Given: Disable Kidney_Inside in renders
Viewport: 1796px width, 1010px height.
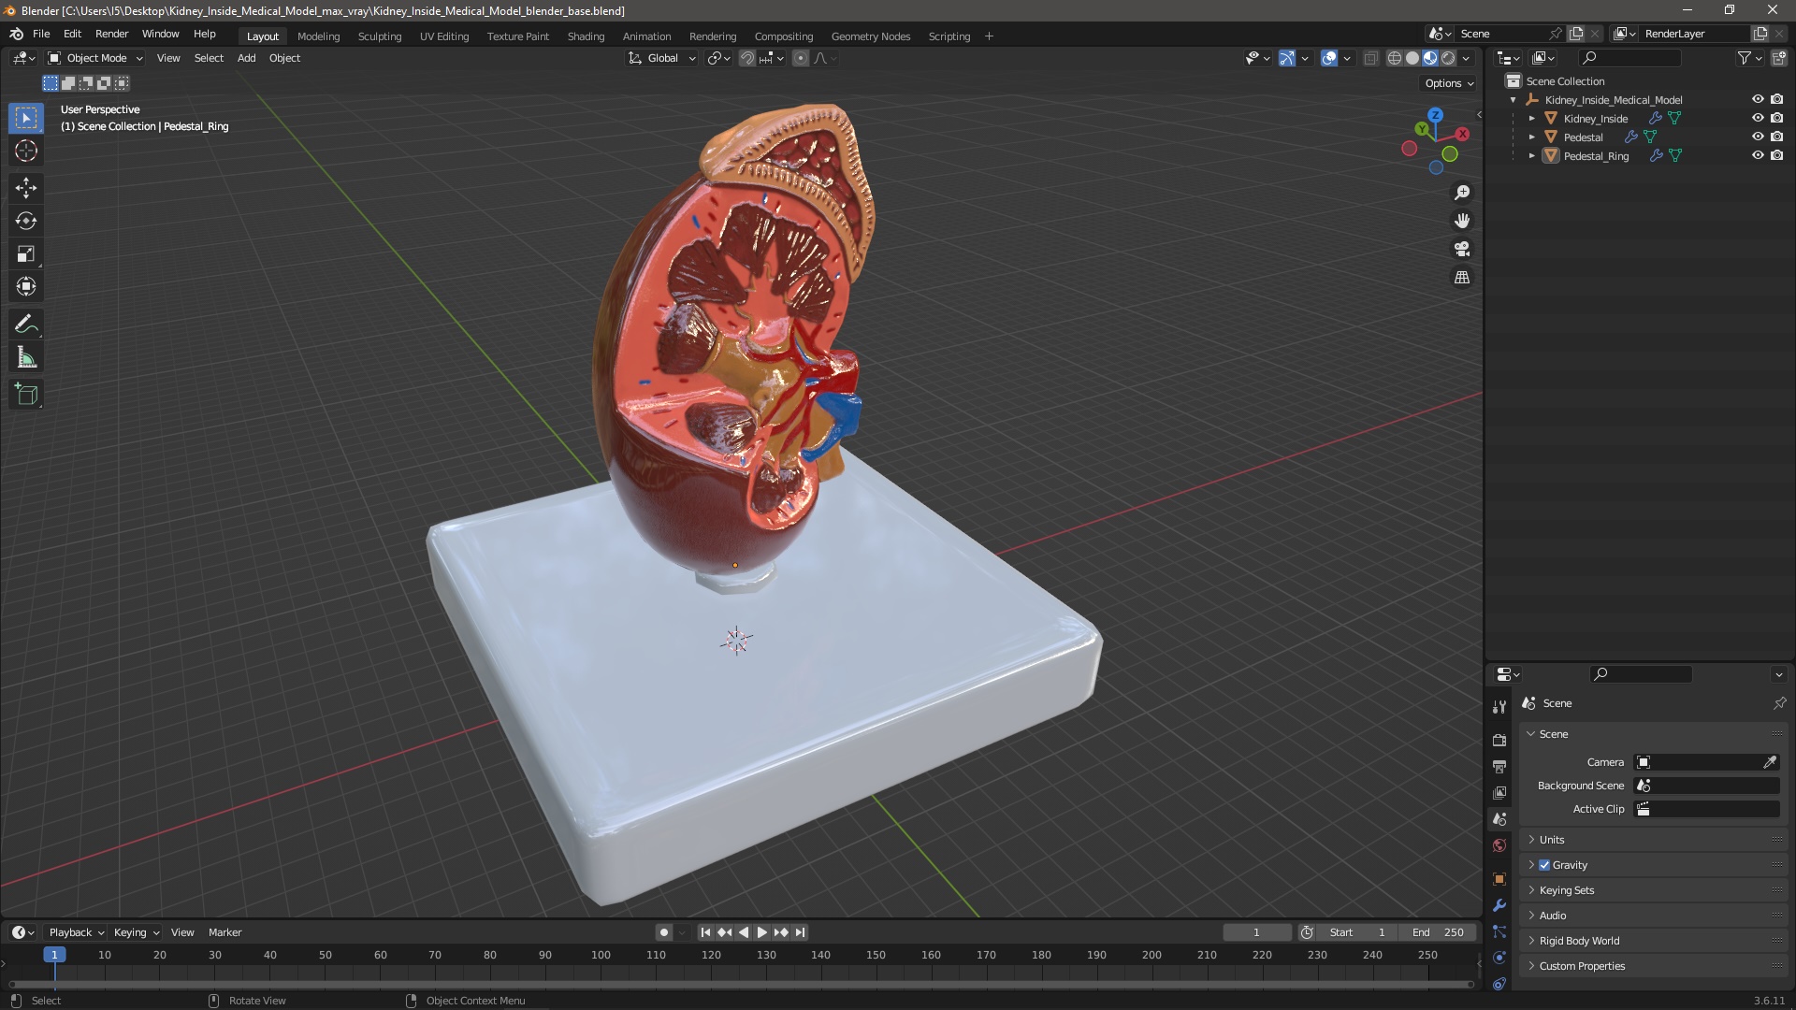Looking at the screenshot, I should coord(1776,118).
